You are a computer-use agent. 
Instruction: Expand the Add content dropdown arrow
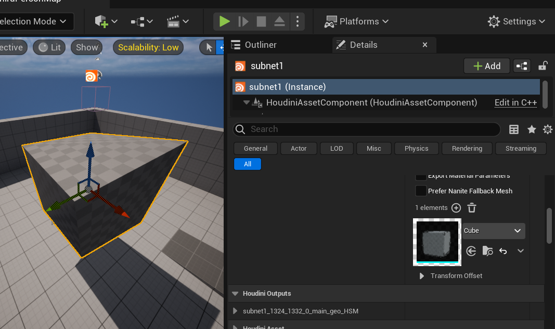(114, 21)
